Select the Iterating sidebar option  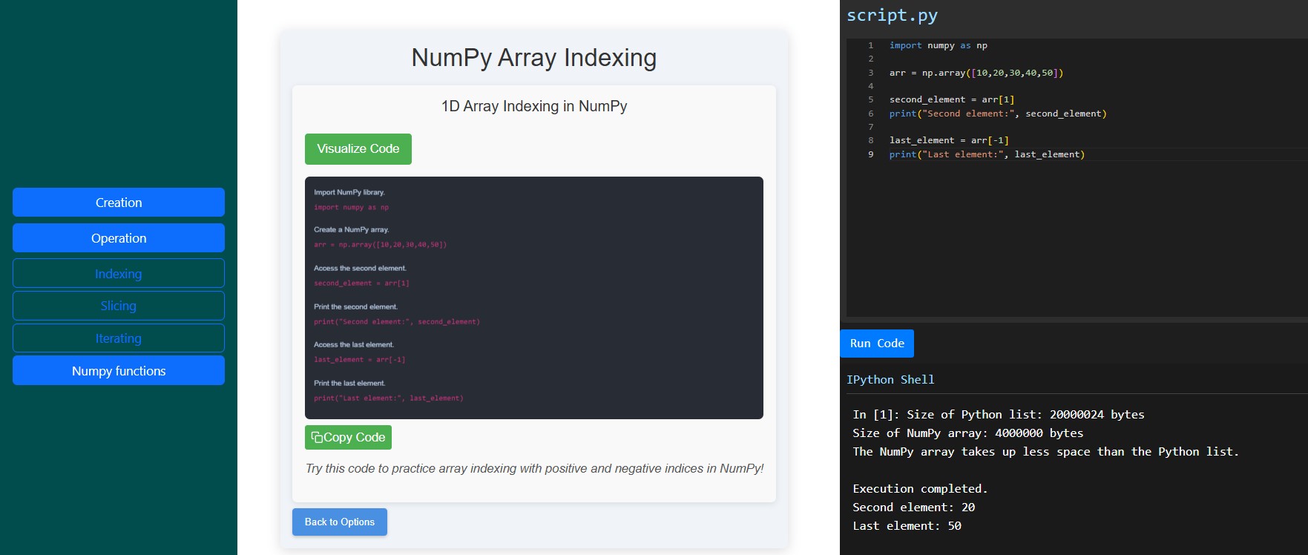(119, 338)
